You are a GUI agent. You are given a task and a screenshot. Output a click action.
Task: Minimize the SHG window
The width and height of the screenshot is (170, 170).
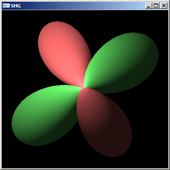tap(148, 6)
